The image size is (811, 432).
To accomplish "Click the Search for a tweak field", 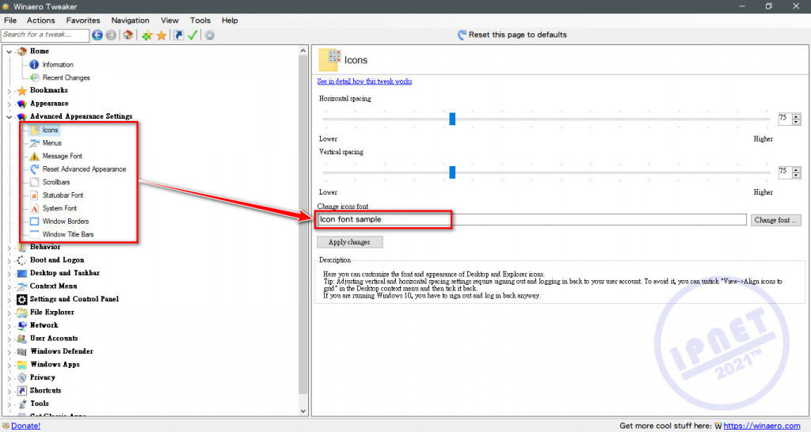I will 45,35.
